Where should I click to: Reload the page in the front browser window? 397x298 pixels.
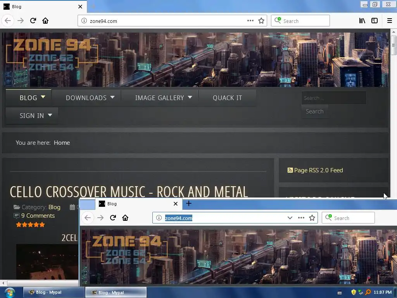113,218
